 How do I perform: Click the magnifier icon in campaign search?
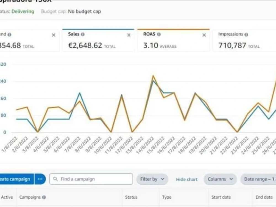click(55, 179)
